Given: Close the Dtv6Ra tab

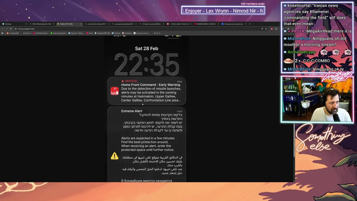Looking at the screenshot, I should tap(81, 24).
